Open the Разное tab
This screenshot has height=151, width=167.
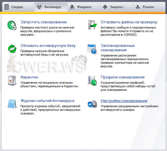click(x=149, y=7)
